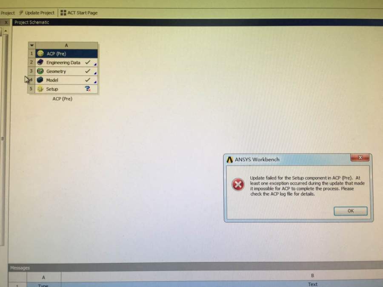Click the left panel scroll up arrow
The image size is (383, 287).
6,31
